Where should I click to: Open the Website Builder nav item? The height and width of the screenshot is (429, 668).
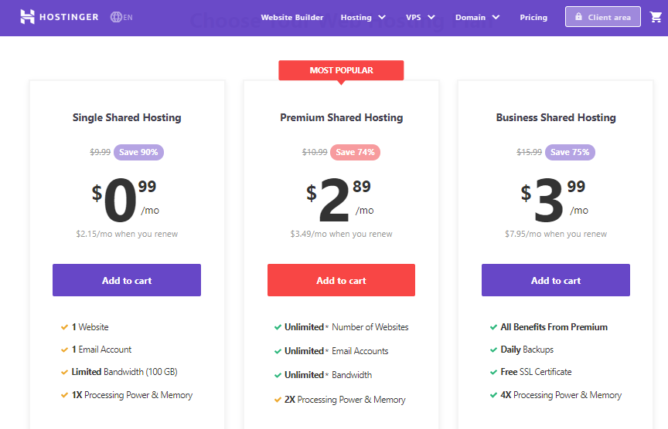pos(291,18)
